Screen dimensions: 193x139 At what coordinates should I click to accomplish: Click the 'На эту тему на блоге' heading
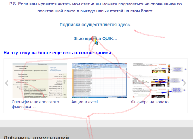tap(58, 53)
